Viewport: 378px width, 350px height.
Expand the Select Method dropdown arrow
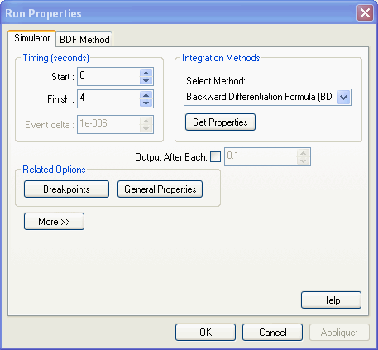pyautogui.click(x=343, y=97)
